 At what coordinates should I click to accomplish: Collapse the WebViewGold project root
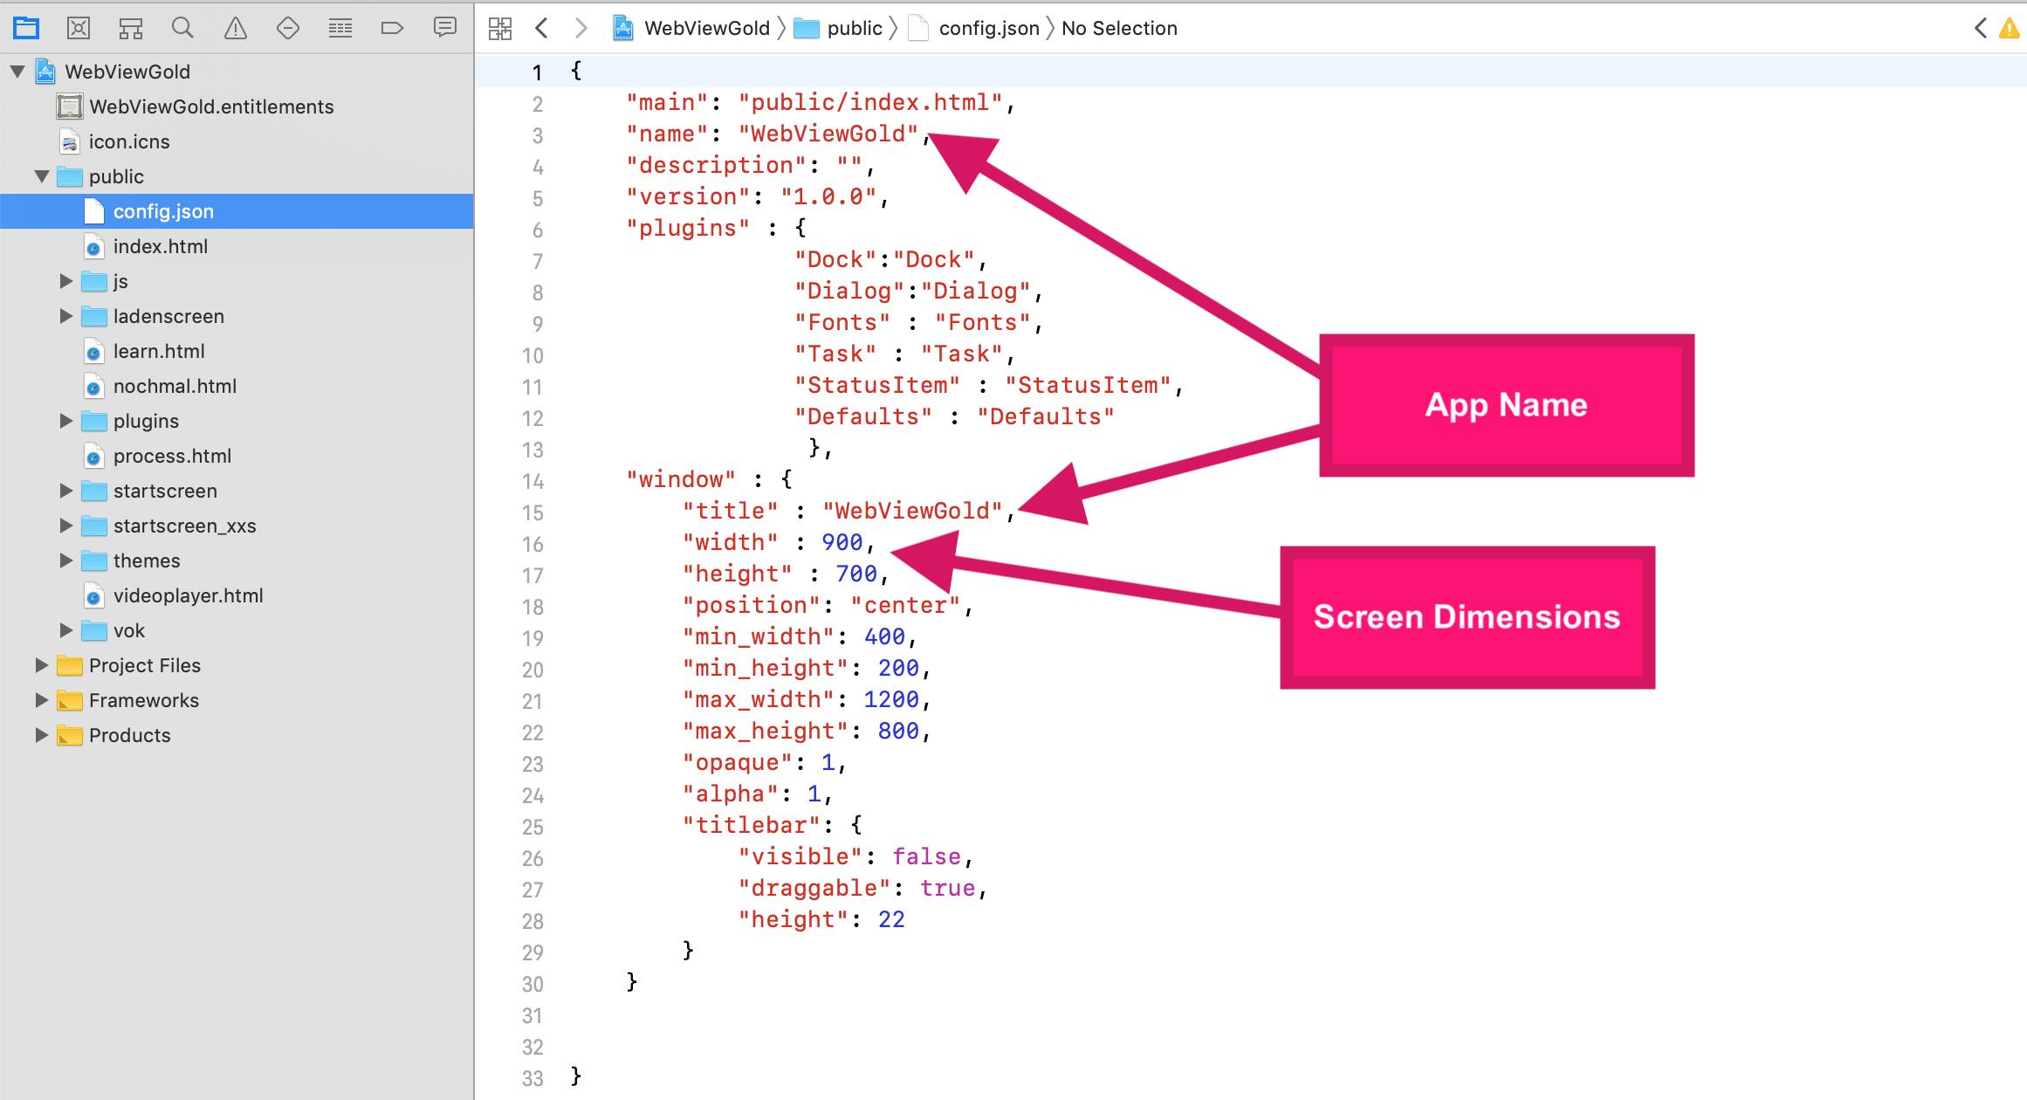point(17,72)
